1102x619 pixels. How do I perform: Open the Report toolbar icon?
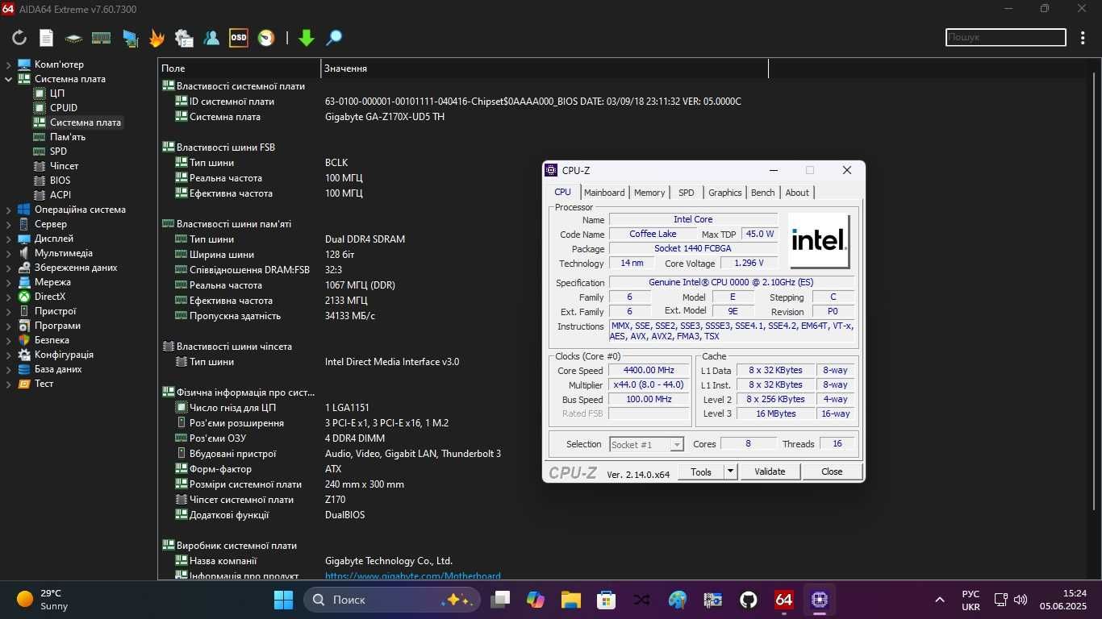click(46, 37)
